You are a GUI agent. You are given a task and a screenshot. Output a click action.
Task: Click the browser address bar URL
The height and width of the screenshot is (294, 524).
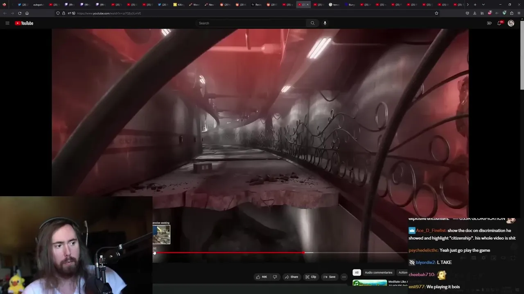(x=109, y=13)
